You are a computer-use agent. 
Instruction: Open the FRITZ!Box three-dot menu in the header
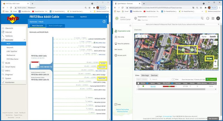pyautogui.click(x=107, y=17)
